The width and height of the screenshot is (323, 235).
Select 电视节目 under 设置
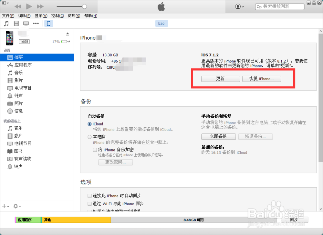(37, 88)
